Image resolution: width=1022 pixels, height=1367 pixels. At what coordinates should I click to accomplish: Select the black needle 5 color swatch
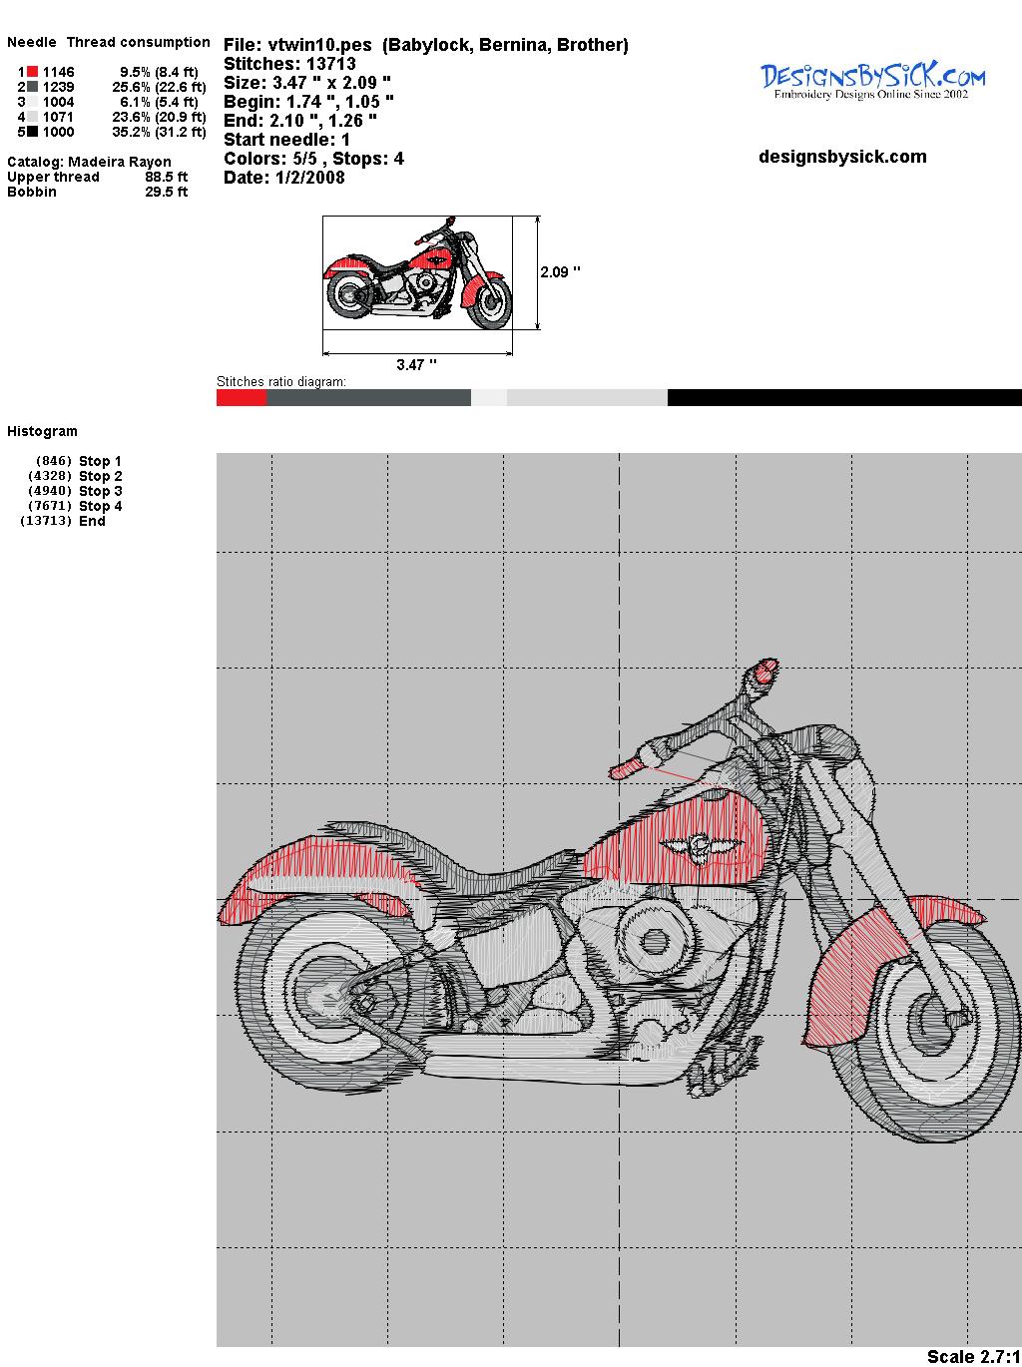point(32,132)
